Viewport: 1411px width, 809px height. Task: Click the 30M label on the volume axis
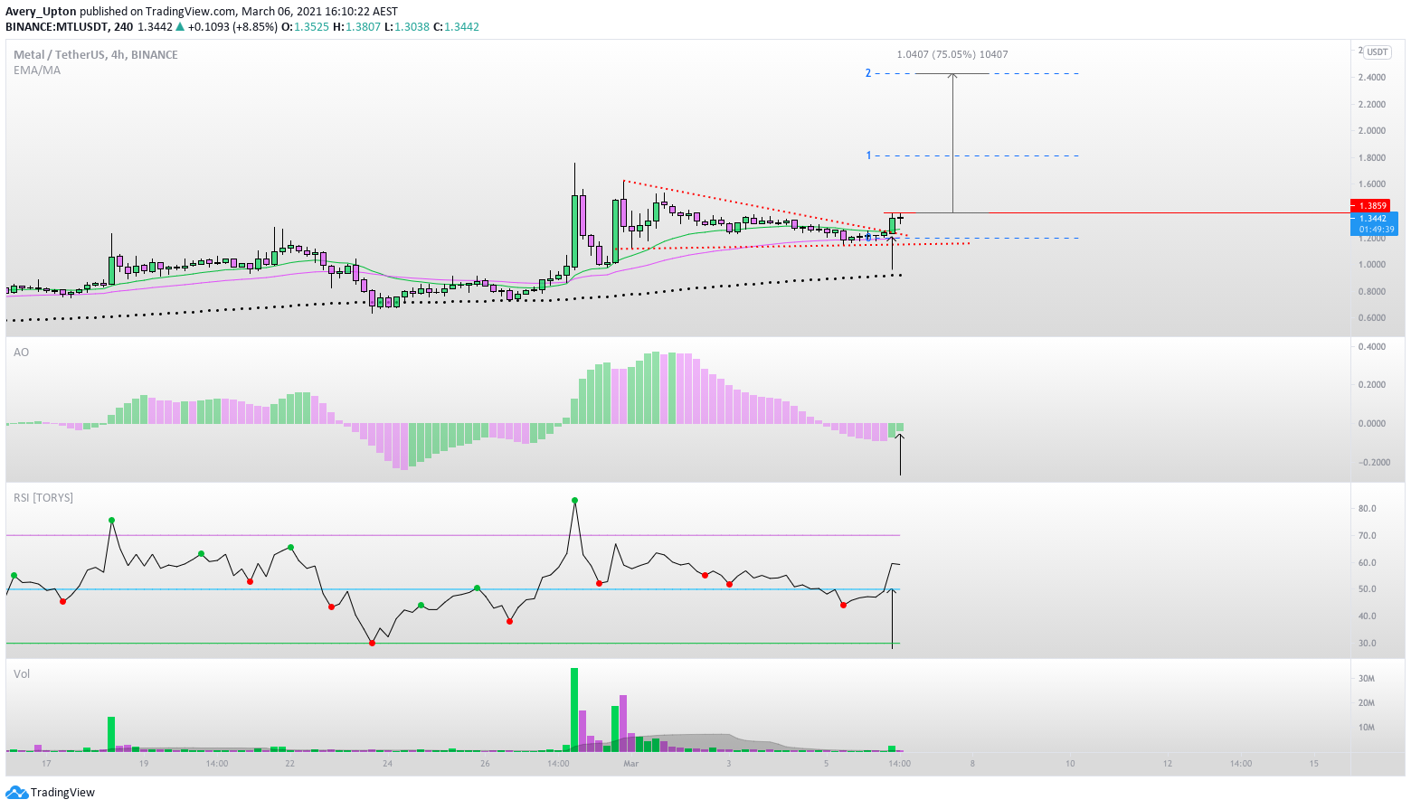(x=1366, y=679)
